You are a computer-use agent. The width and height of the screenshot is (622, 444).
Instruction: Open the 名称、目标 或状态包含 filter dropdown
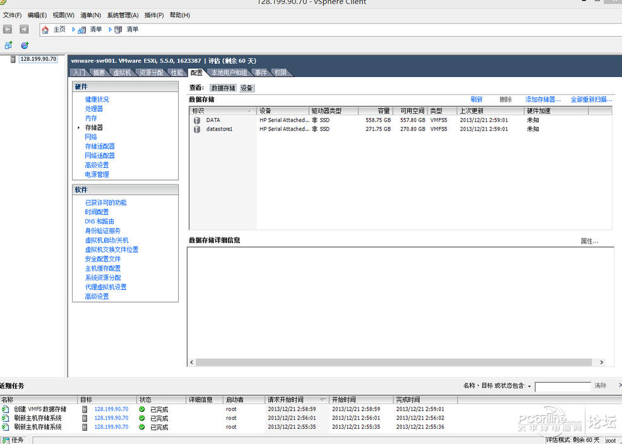click(529, 386)
